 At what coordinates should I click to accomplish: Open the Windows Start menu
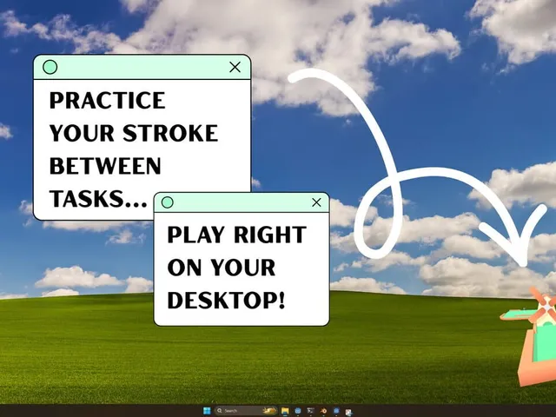click(x=207, y=411)
